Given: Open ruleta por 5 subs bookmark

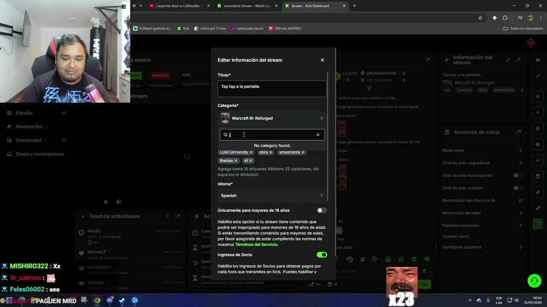Looking at the screenshot, I should 210,29.
